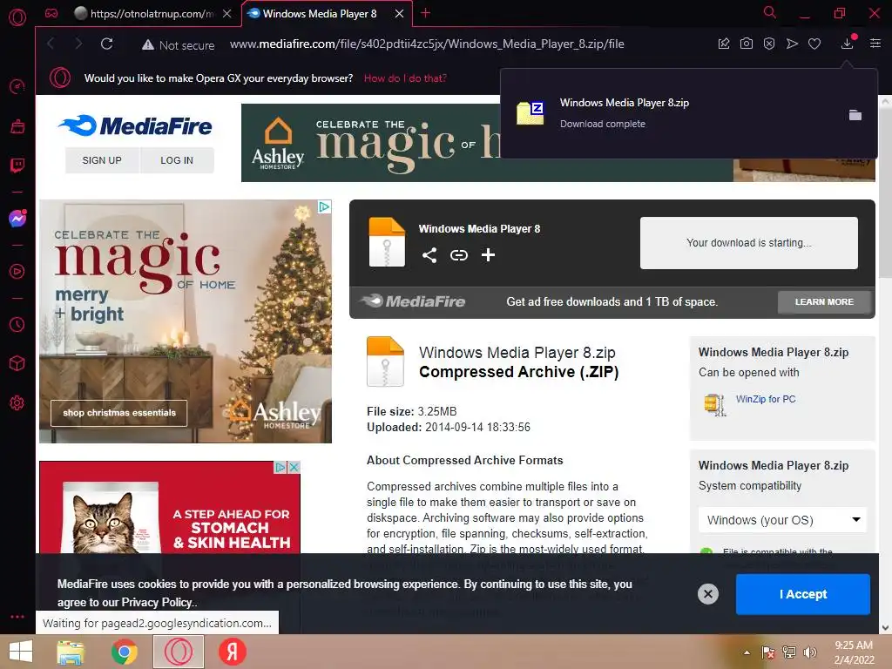Viewport: 892px width, 669px height.
Task: Take a snapshot with camera icon
Action: 747,44
